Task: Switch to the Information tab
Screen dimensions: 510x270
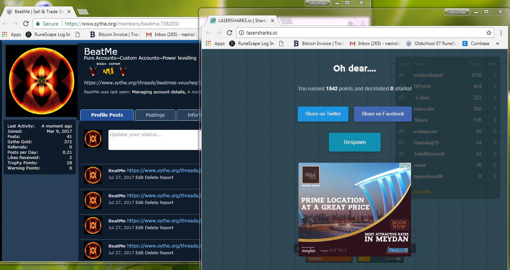Action: point(188,115)
